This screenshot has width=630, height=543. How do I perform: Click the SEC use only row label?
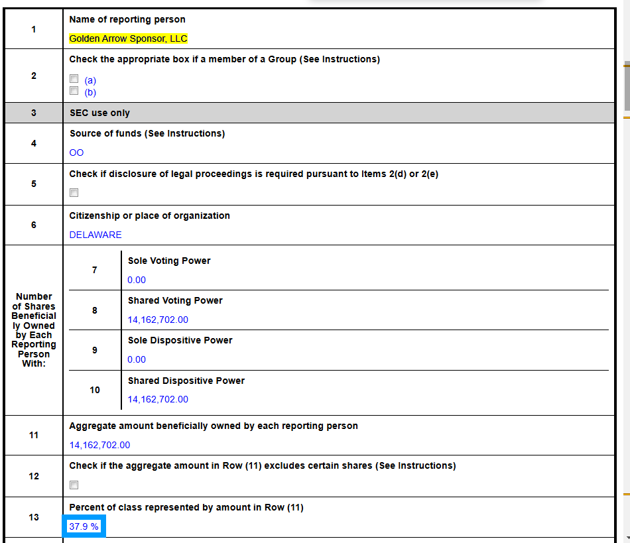99,113
